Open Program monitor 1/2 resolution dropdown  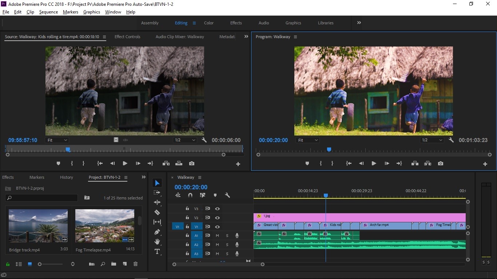[432, 140]
